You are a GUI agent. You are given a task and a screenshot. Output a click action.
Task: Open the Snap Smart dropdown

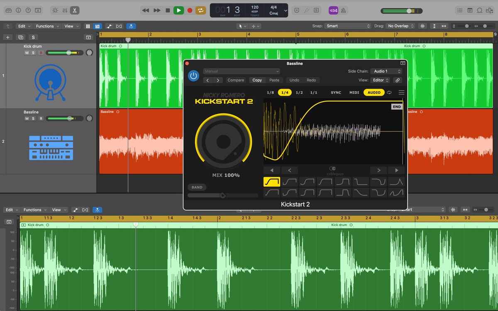[x=348, y=26]
